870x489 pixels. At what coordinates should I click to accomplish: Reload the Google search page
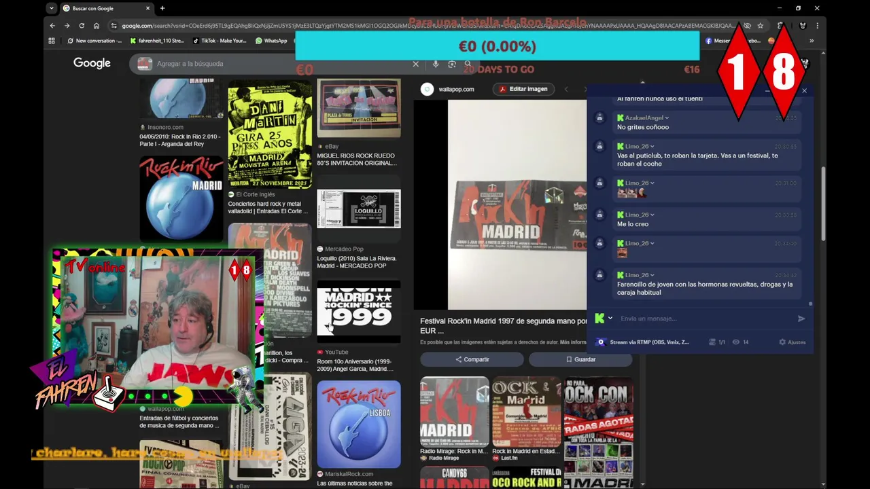82,26
